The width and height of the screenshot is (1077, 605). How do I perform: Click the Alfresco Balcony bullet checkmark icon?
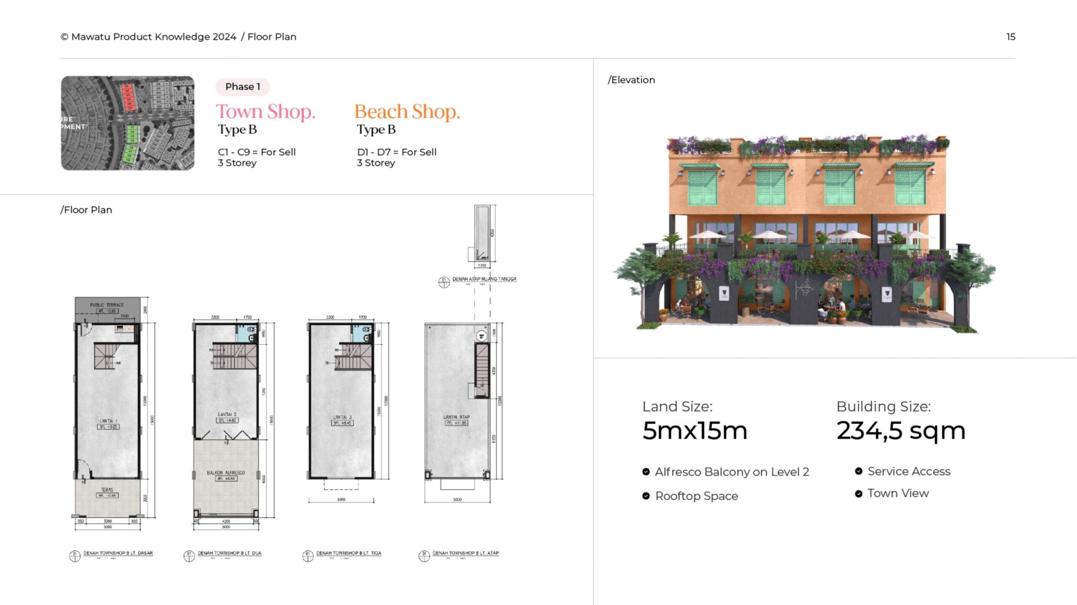646,472
